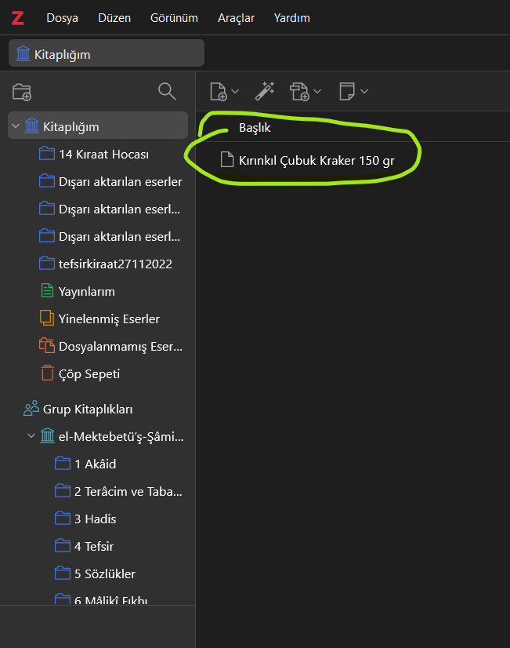Click the new item icon
Screen dimensions: 510x648
coord(219,91)
